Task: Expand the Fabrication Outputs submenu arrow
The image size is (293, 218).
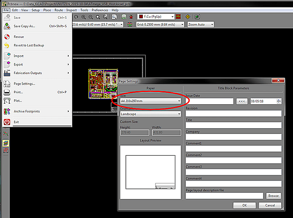Action: [68, 73]
